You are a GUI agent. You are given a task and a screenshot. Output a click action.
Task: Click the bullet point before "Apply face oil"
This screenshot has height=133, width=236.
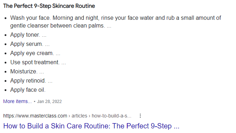6,90
